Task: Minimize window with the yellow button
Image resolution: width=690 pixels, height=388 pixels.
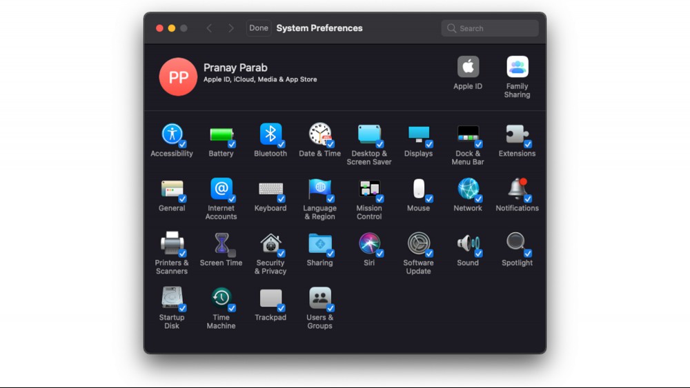Action: 172,28
